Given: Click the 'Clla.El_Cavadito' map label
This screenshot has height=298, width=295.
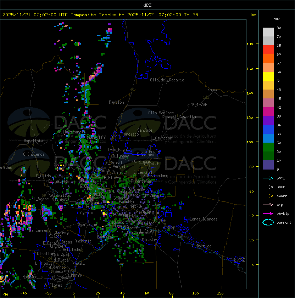Looking at the screenshot, I should (x=179, y=117).
